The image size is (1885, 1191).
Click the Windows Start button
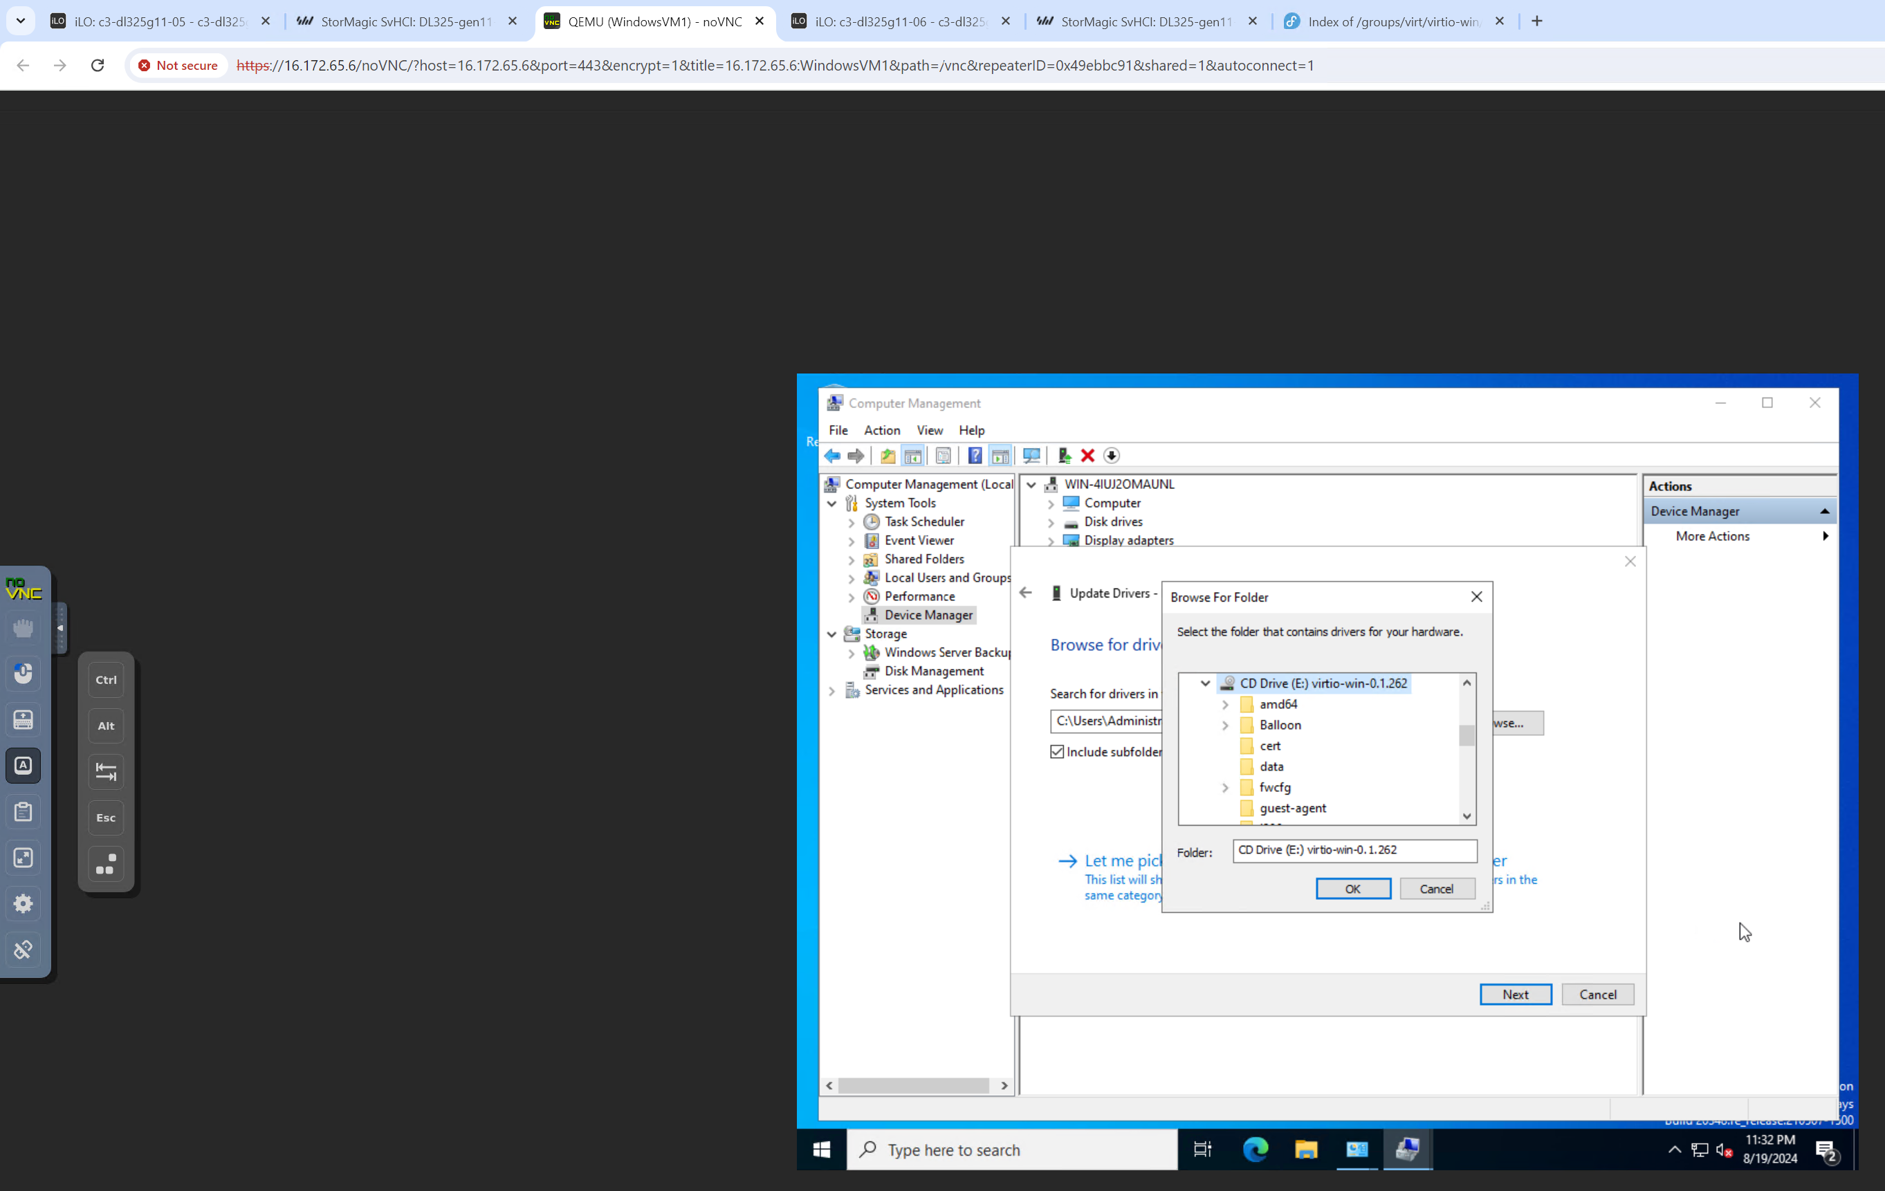click(x=821, y=1150)
